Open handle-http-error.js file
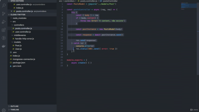The height and width of the screenshot is (112, 199). click(32, 39)
